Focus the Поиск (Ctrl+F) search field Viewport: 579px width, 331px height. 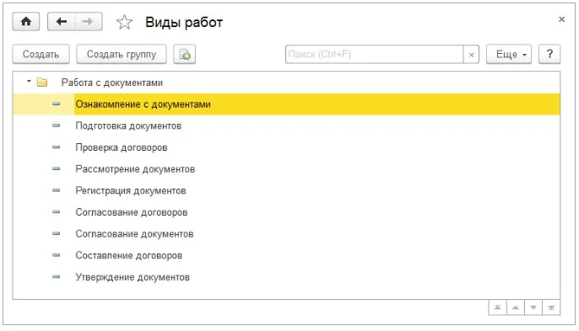(374, 55)
